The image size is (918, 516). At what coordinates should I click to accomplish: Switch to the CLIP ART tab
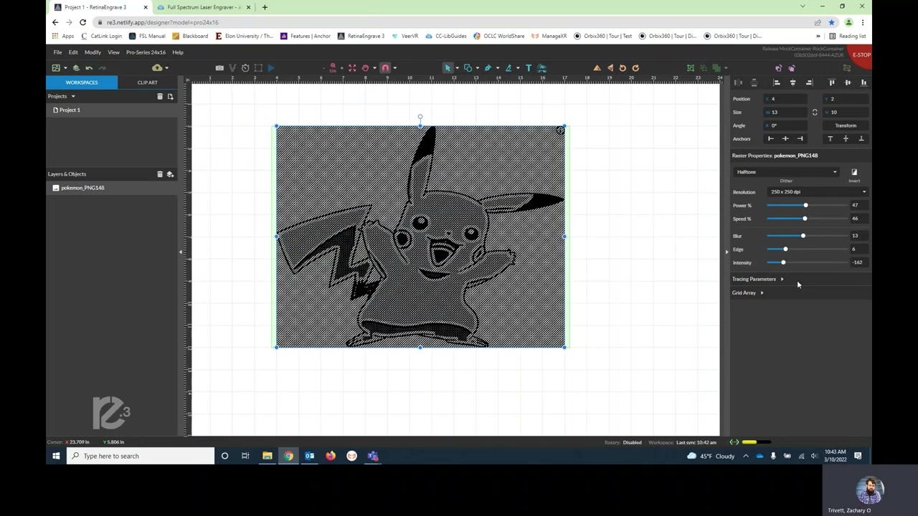pos(147,82)
